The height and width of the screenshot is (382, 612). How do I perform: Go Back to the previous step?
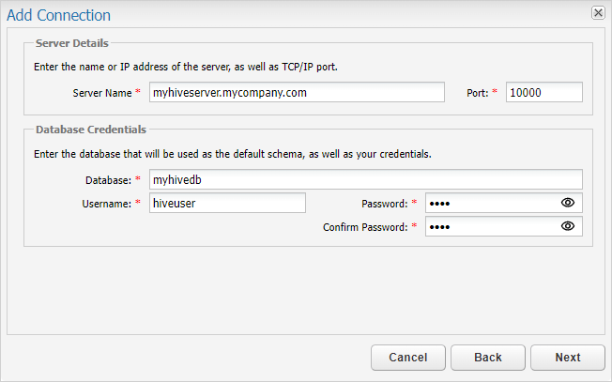(488, 358)
